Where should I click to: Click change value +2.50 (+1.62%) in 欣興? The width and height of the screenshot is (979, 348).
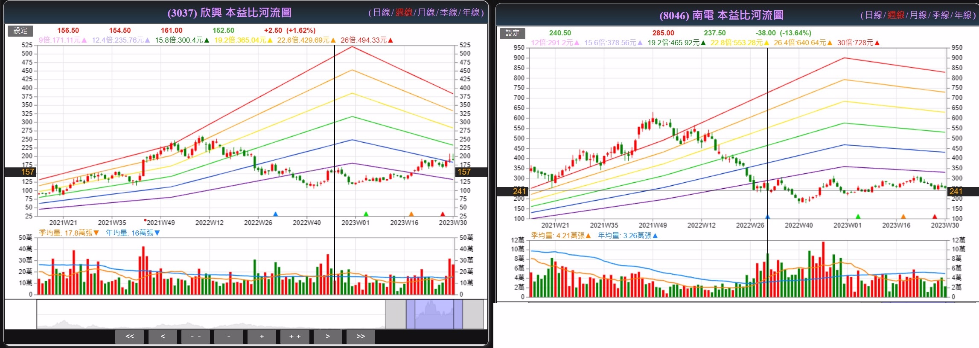[x=290, y=31]
